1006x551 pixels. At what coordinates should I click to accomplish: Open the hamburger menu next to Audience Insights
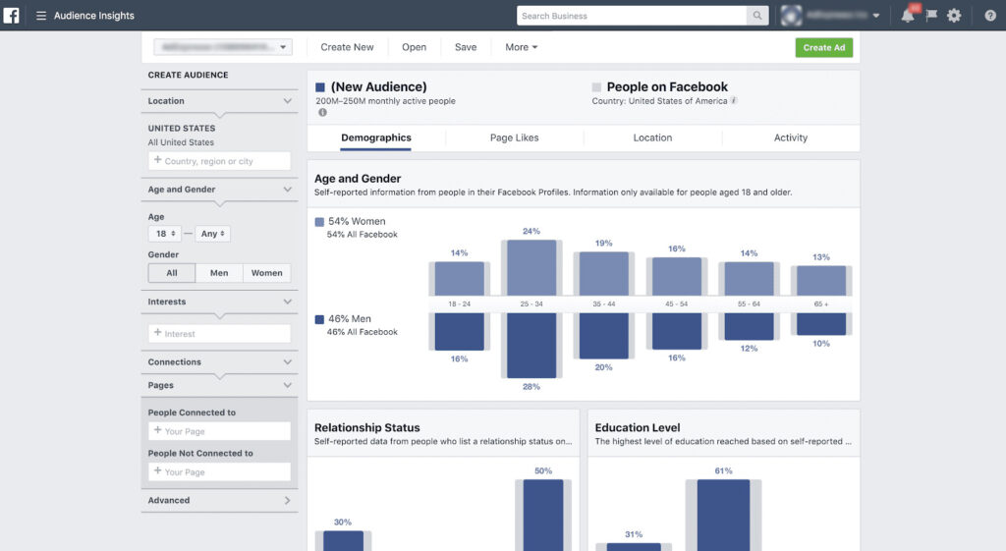(41, 16)
